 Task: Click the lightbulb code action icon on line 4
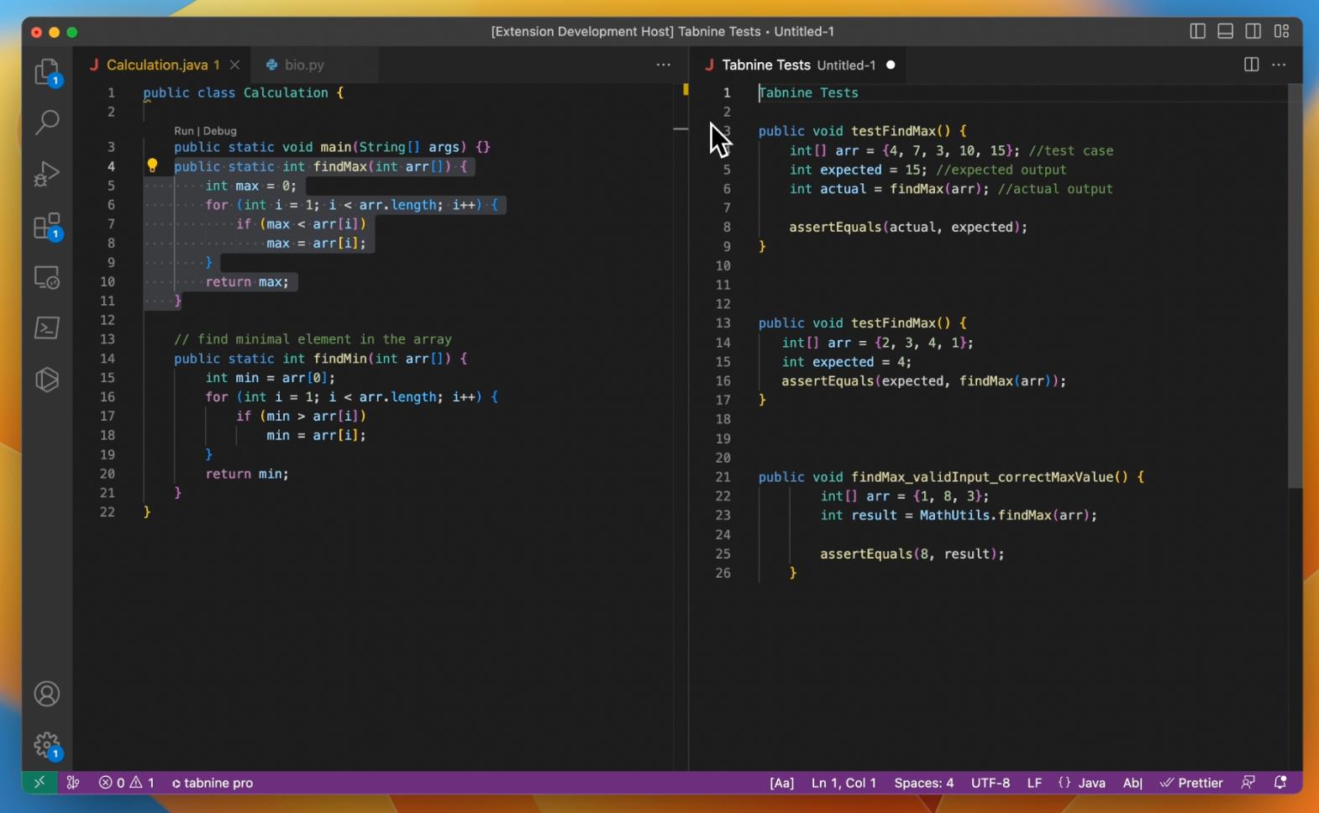tap(152, 165)
